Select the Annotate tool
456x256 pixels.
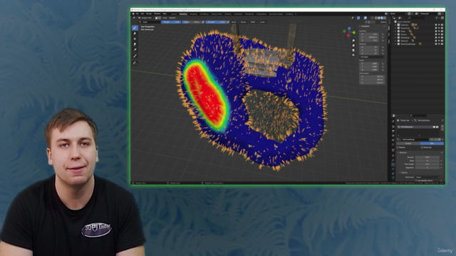[135, 63]
